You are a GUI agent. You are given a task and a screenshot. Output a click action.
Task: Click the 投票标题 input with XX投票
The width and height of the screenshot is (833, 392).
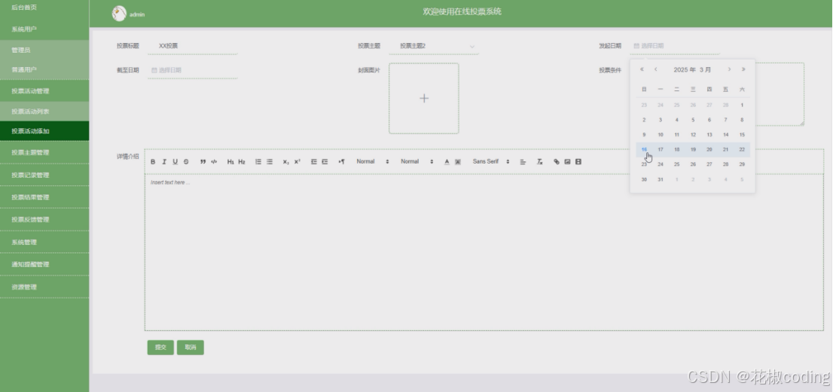click(x=192, y=46)
